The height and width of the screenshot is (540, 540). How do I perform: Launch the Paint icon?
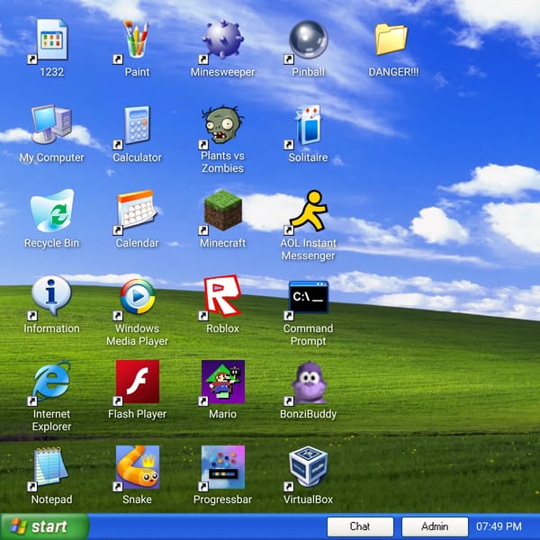137,40
